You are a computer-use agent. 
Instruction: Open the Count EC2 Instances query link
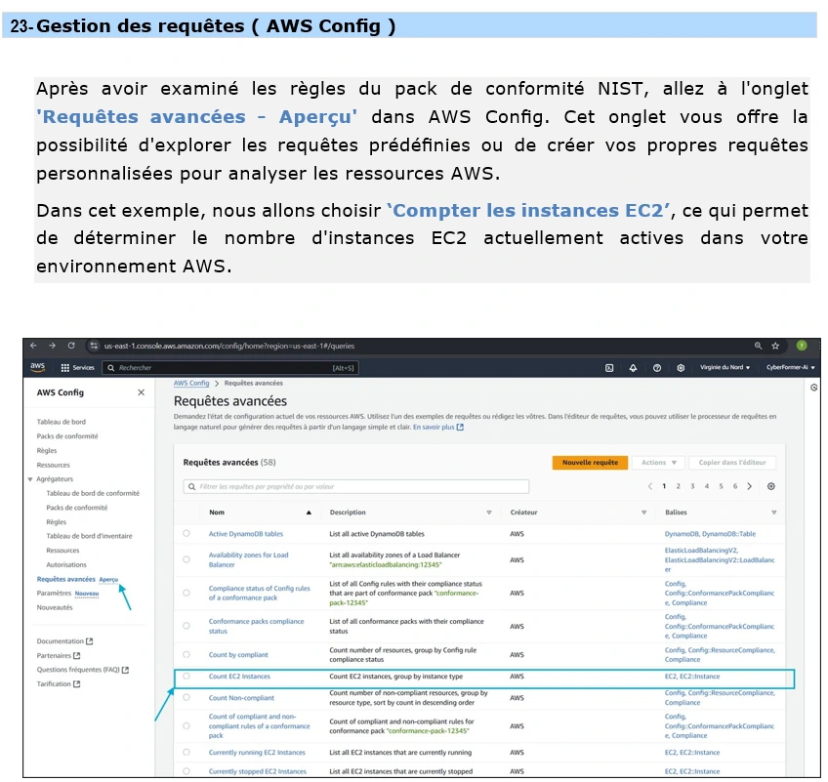(239, 677)
